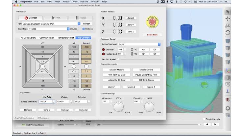Viewport: 243px width, 136px height.
Task: Click Macro 2 button
Action: click(132, 87)
